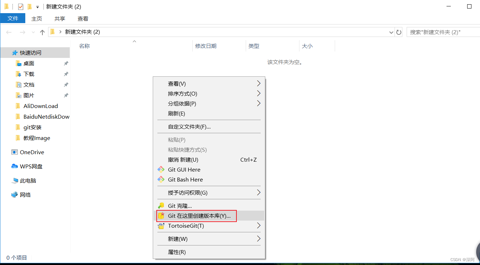Viewport: 480px width, 265px height.
Task: Unpin 图片 via its pin icon
Action: click(x=66, y=96)
